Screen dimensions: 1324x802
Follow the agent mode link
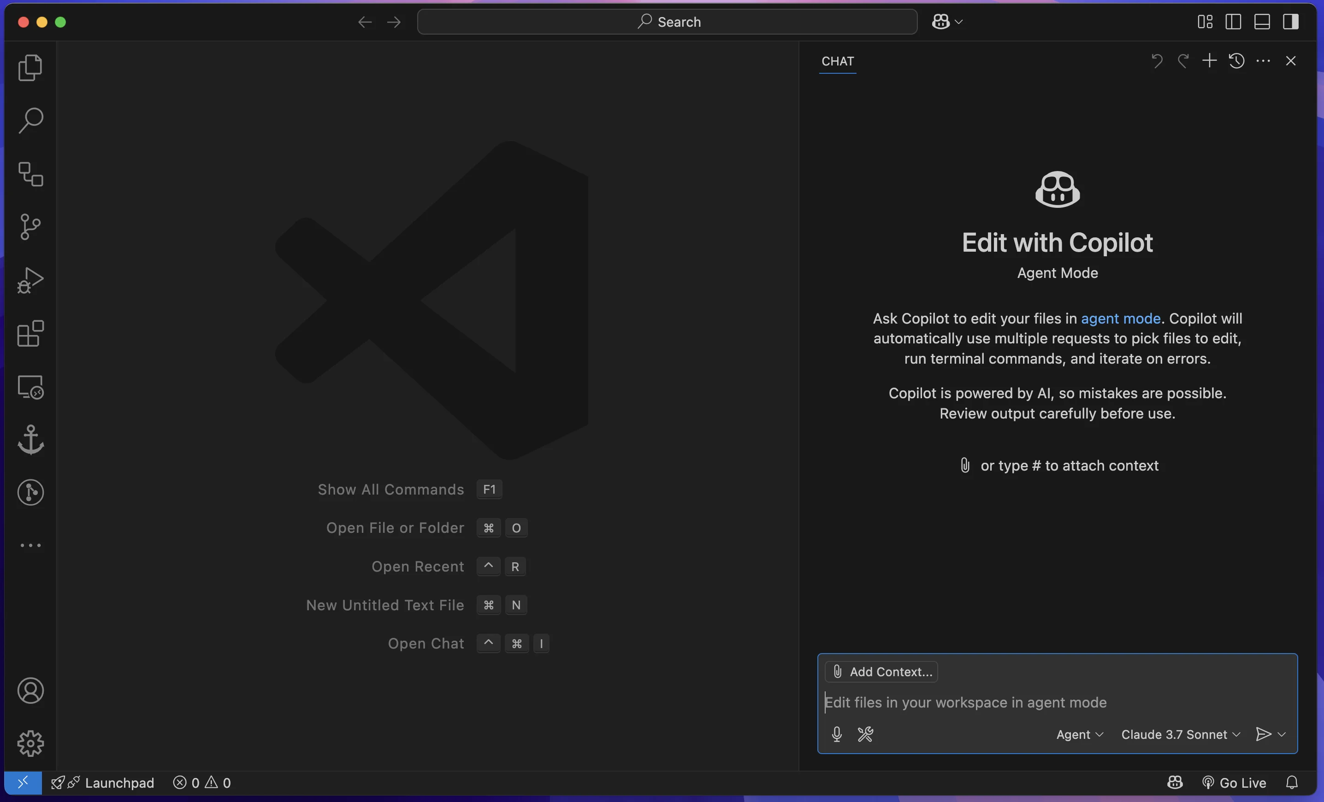click(1121, 318)
